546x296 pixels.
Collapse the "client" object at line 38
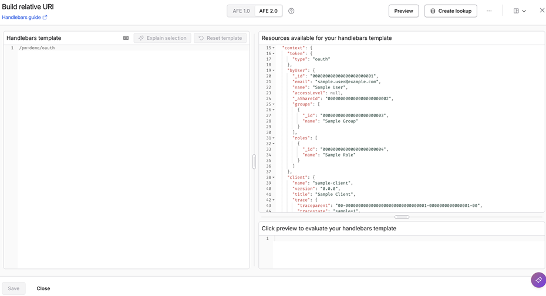[274, 178]
